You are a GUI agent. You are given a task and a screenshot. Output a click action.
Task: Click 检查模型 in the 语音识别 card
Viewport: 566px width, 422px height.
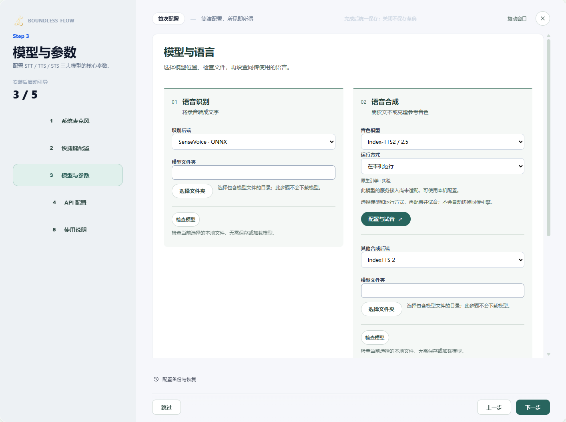click(186, 219)
